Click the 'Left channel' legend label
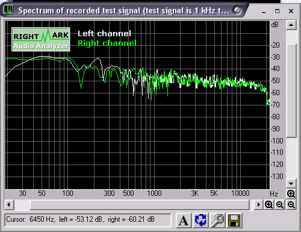This screenshot has height=232, width=301. (104, 33)
